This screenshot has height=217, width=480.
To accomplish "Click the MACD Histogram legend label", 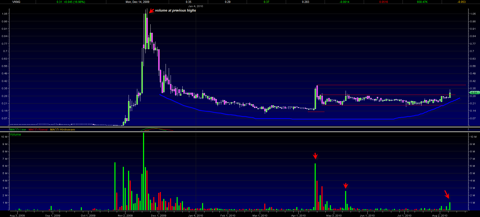I will [62, 130].
